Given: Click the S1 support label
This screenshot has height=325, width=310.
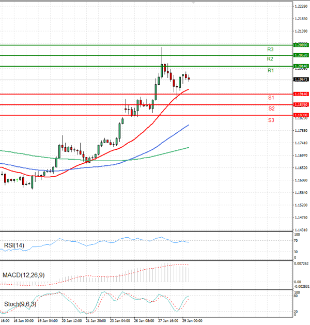Looking at the screenshot, I should coord(271,98).
